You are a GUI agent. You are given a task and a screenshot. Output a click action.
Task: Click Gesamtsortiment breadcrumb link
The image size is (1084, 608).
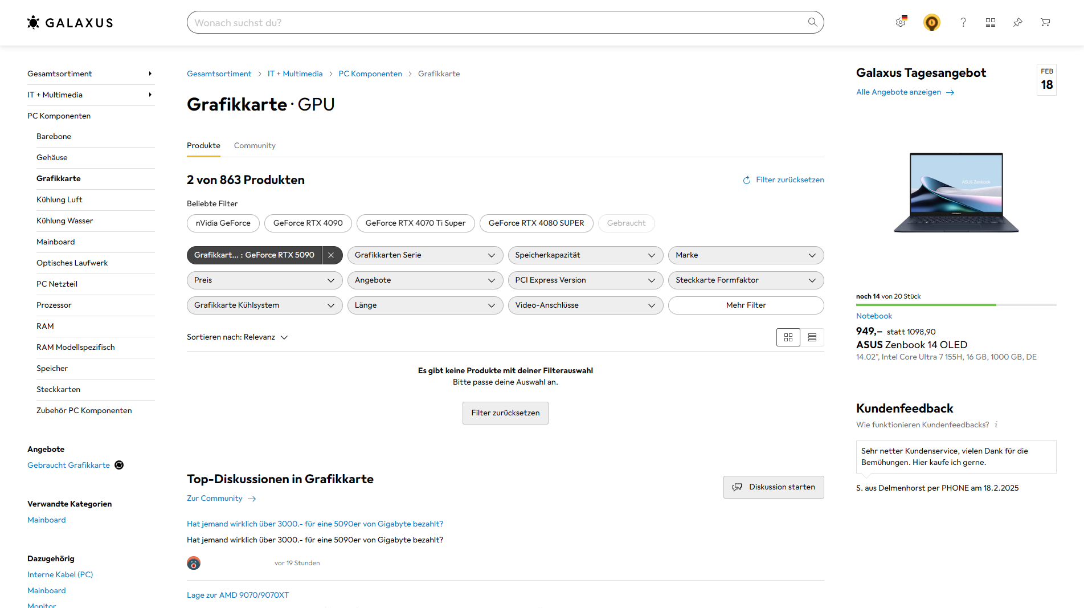[x=219, y=74]
